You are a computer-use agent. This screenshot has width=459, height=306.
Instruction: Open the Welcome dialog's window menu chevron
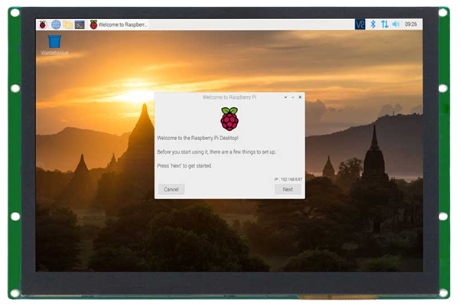point(285,97)
